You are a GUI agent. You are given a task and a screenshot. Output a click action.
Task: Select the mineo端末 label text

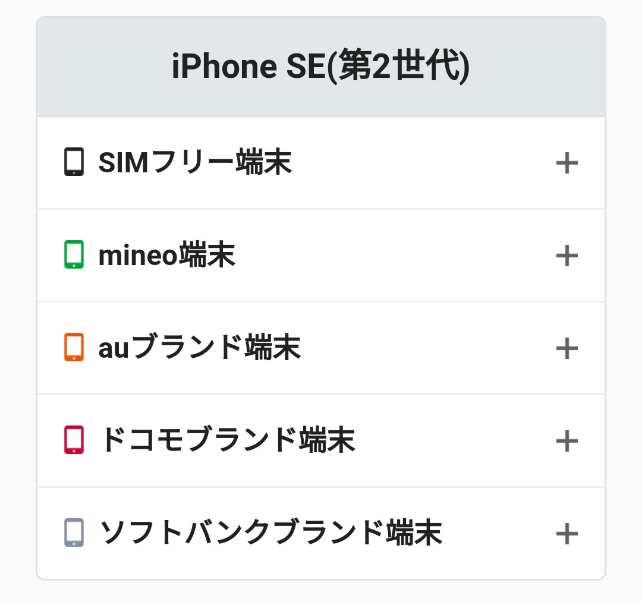[x=166, y=256]
